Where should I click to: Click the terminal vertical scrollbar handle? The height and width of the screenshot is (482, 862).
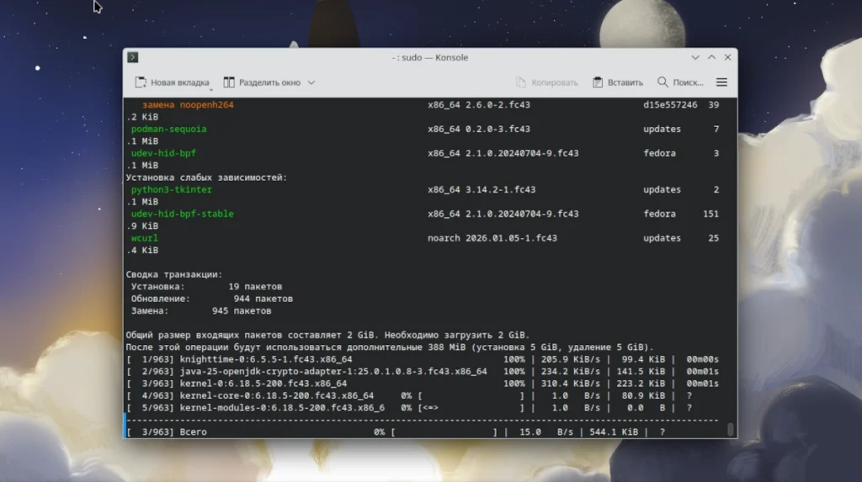[731, 429]
